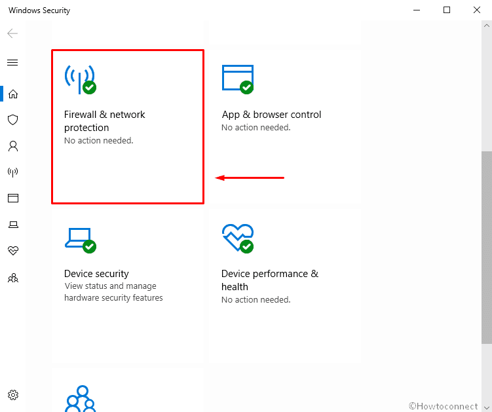Image resolution: width=492 pixels, height=412 pixels.
Task: Click the Firewall antenna tile icon
Action: 81,79
